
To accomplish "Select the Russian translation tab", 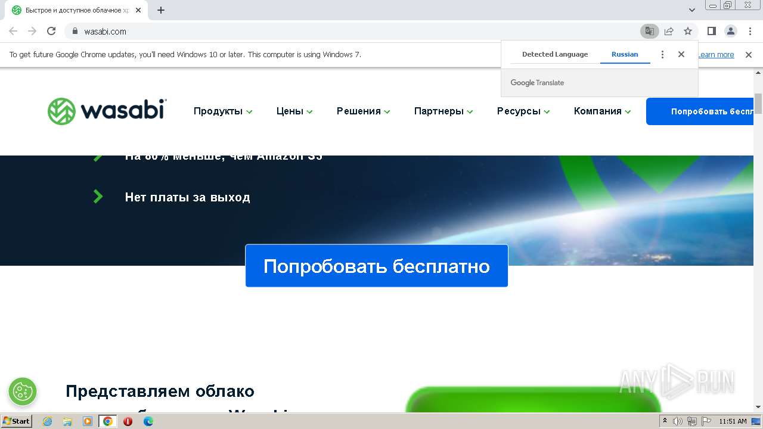I will click(x=625, y=54).
